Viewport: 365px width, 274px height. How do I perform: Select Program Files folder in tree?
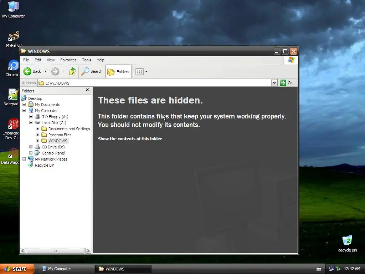[60, 135]
